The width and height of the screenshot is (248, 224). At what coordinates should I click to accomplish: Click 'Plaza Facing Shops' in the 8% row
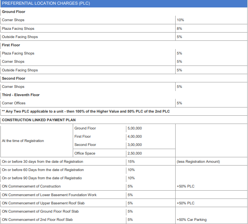tap(18, 29)
